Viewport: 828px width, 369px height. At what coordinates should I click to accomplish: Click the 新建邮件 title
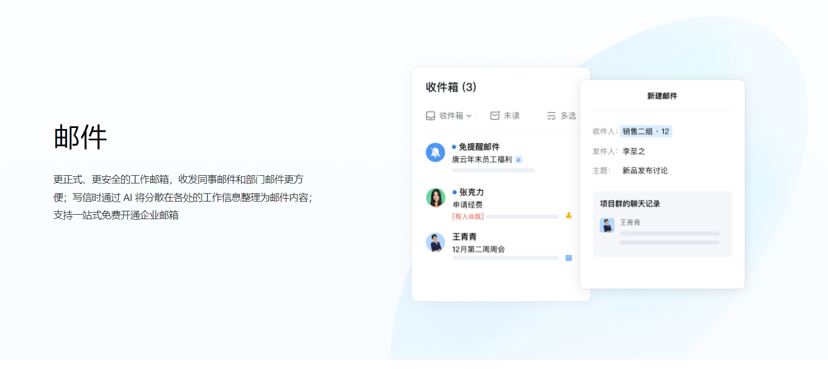662,96
